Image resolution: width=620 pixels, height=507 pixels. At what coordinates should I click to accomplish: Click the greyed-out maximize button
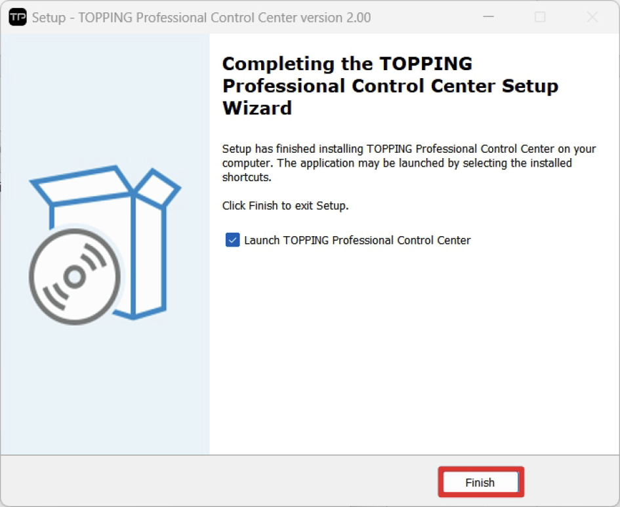click(x=540, y=17)
